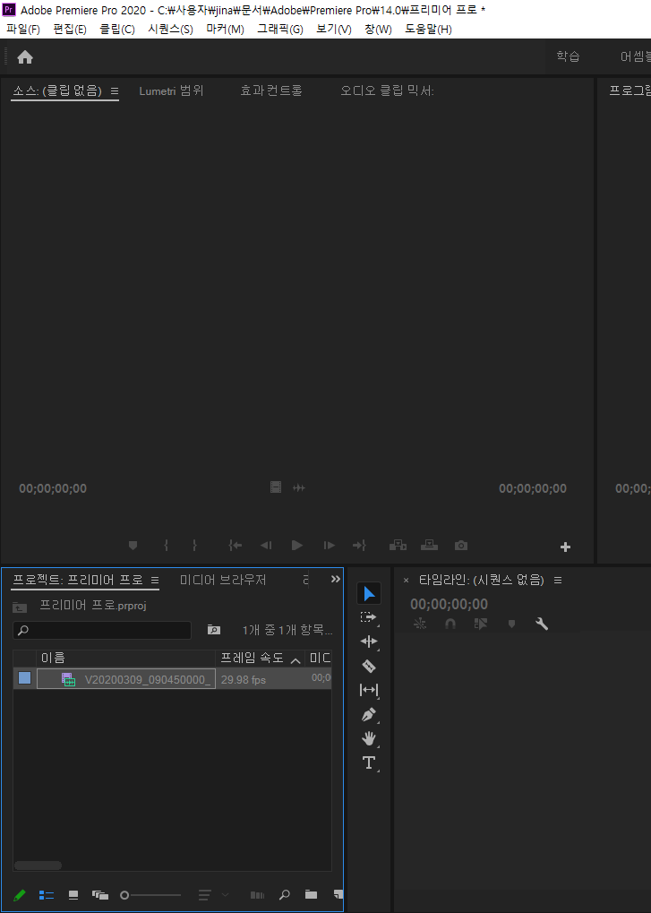Screen dimensions: 651x913
Task: Switch to the Lumetri 범위 tab
Action: [x=171, y=90]
